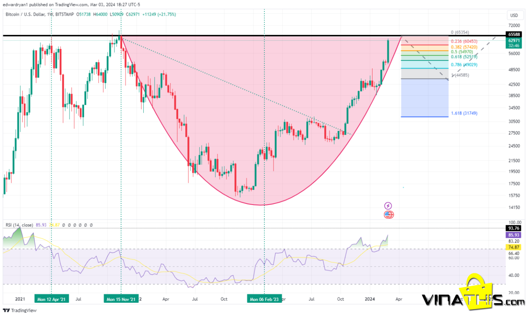Click the published on TradingView.com header text

[x=58, y=5]
